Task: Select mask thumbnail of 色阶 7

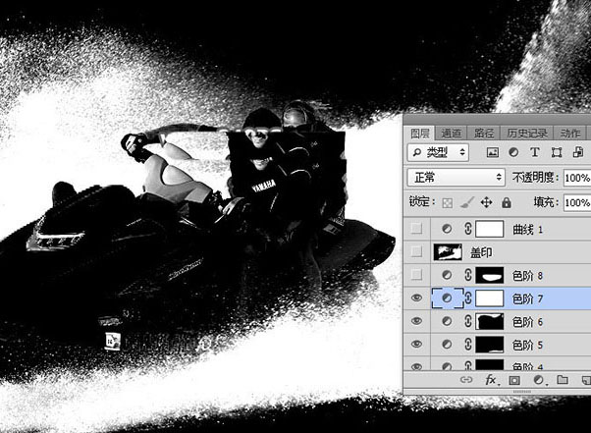Action: point(490,298)
